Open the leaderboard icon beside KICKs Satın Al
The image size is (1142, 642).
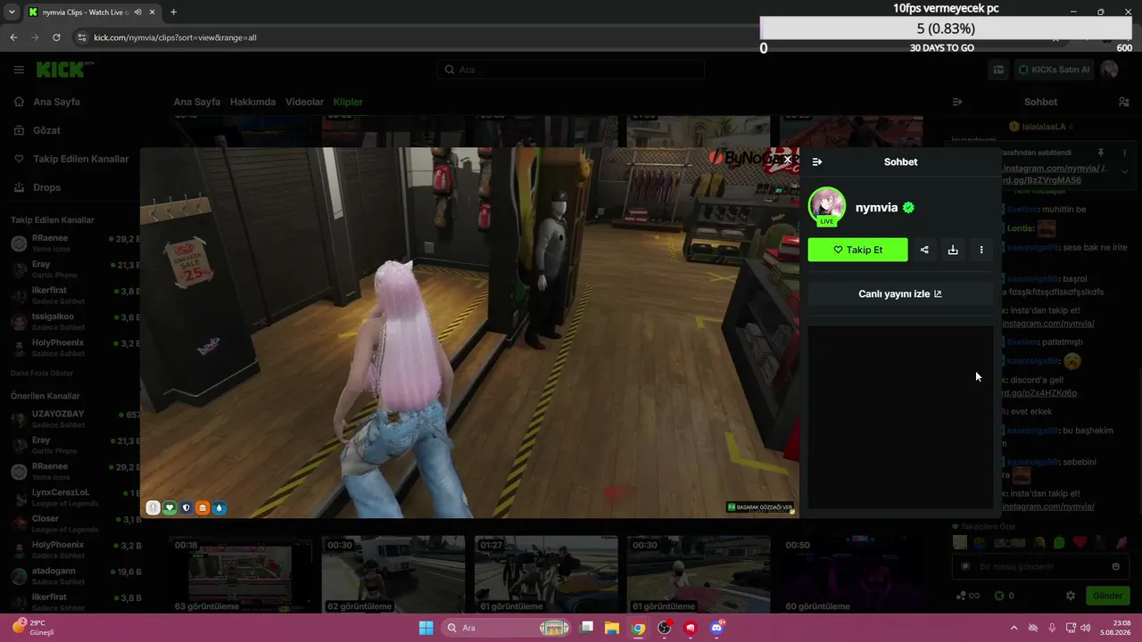[x=998, y=70]
